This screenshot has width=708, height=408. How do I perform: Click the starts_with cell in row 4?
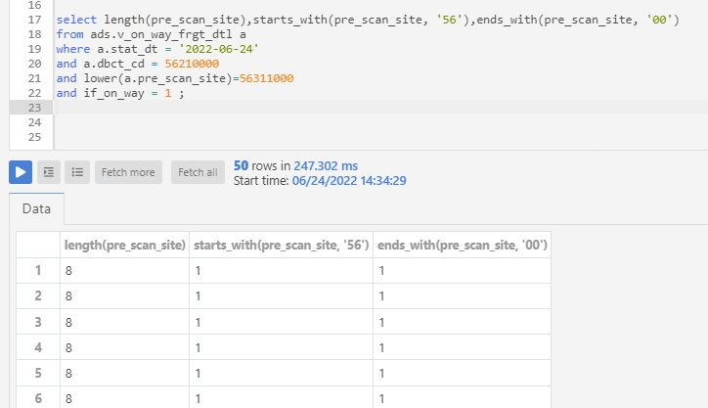pos(280,347)
